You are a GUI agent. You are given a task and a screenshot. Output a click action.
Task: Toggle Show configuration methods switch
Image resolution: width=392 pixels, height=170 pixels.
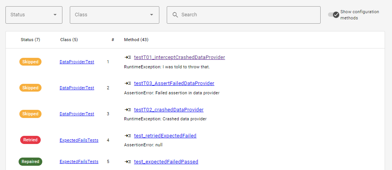tap(333, 14)
